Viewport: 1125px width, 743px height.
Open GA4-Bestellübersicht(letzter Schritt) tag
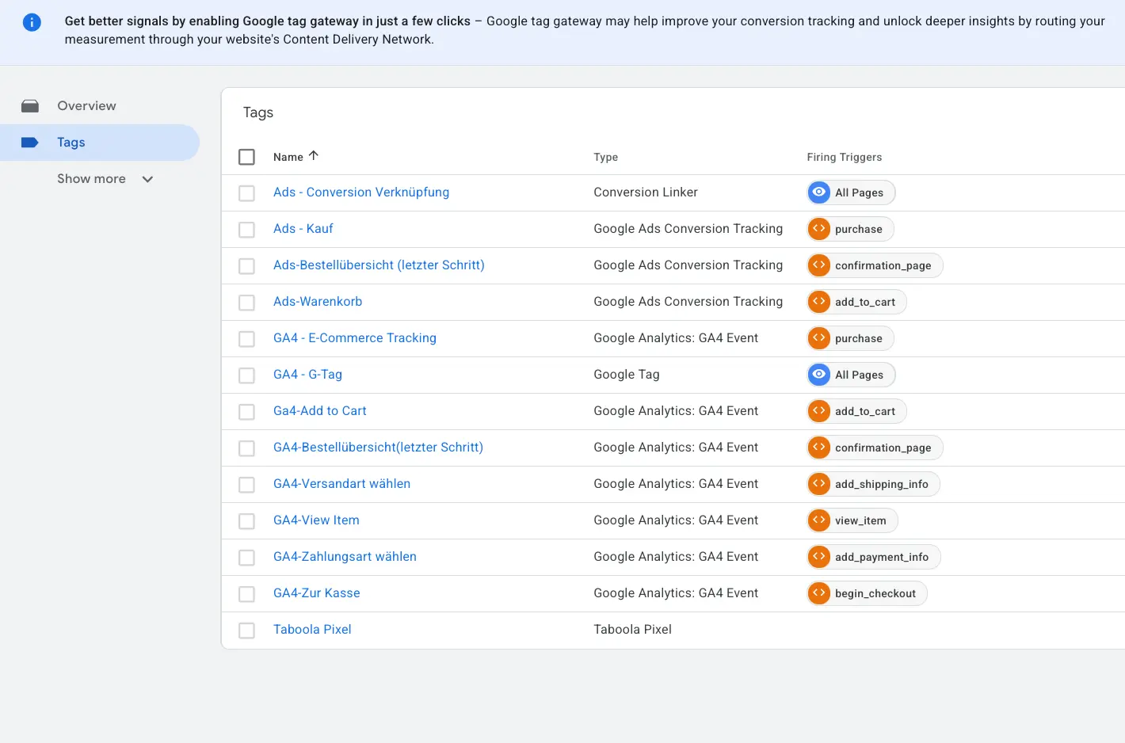[x=378, y=448]
